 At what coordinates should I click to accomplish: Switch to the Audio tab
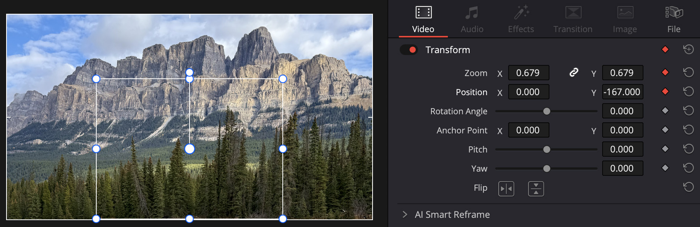(x=472, y=19)
